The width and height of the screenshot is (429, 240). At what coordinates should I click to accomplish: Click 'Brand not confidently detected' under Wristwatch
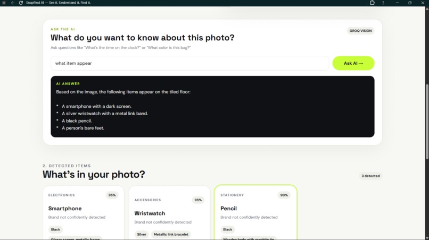tap(163, 222)
